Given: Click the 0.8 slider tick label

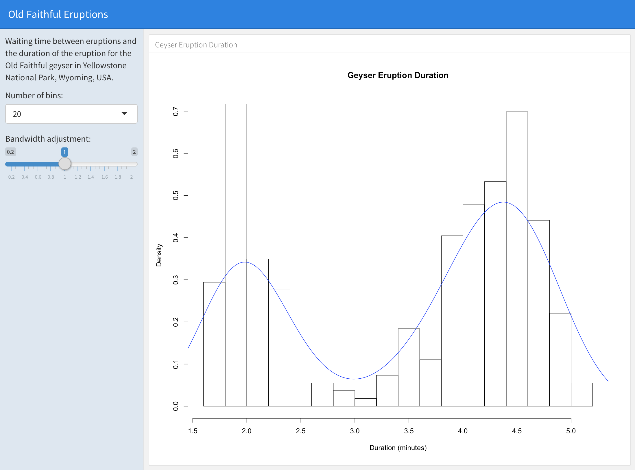Looking at the screenshot, I should click(51, 177).
